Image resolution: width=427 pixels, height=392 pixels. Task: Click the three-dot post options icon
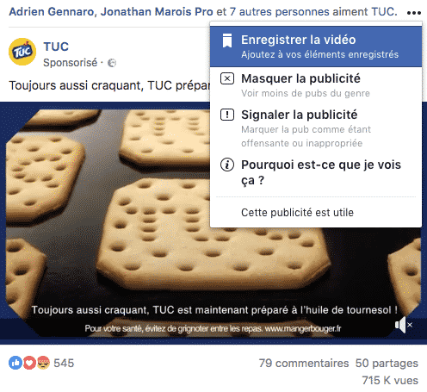pyautogui.click(x=414, y=13)
